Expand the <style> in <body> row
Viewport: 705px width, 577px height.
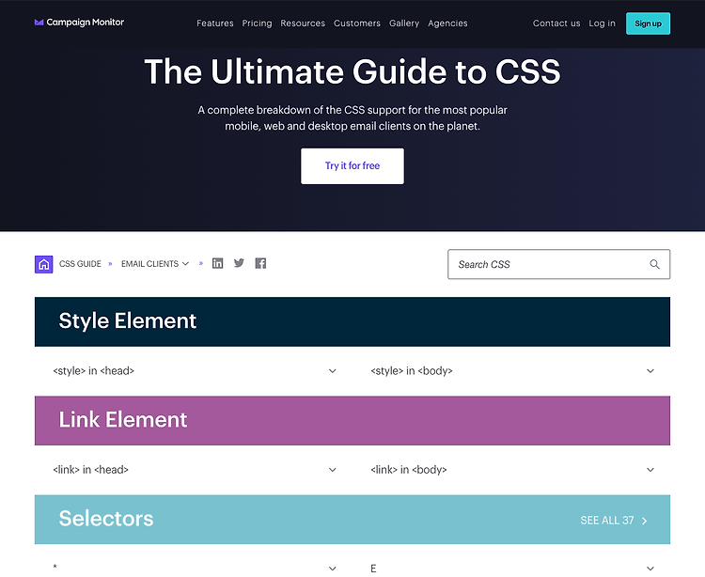(x=511, y=371)
